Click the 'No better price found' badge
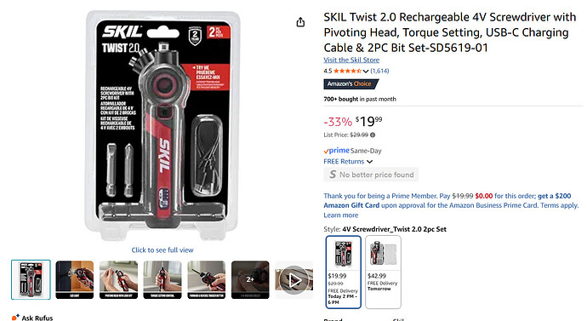The width and height of the screenshot is (587, 321). pyautogui.click(x=371, y=175)
